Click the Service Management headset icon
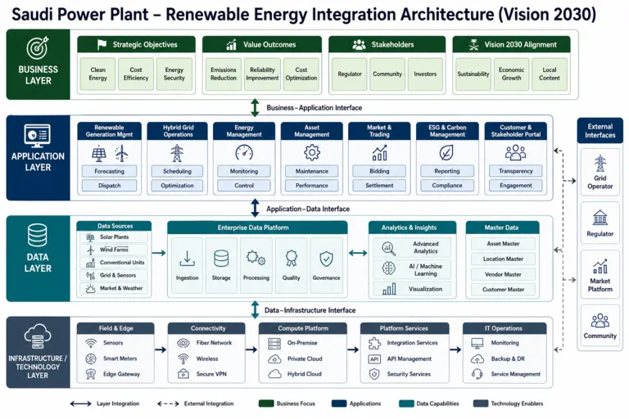Screen dimensions: 629x419 [x=477, y=374]
